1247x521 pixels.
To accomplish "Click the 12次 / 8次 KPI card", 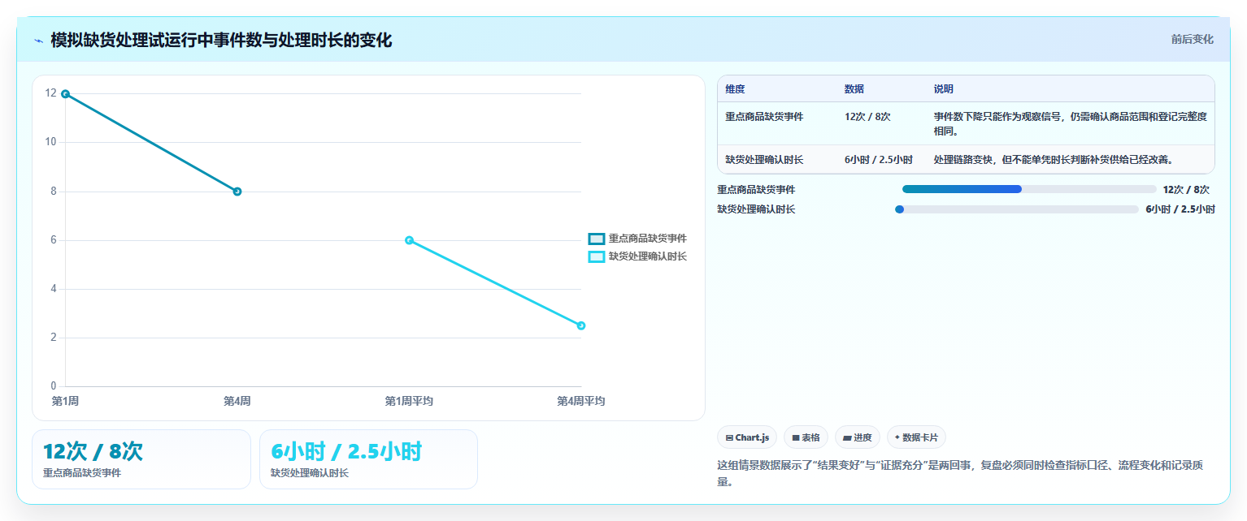I will 141,459.
